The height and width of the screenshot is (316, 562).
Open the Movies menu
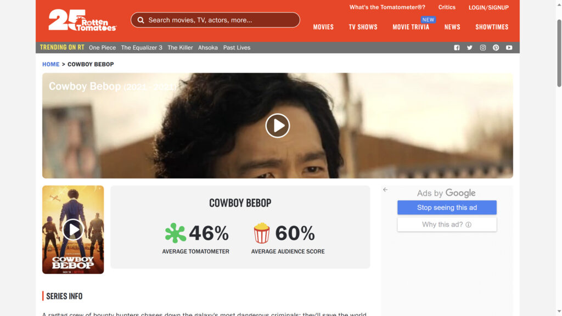323,27
